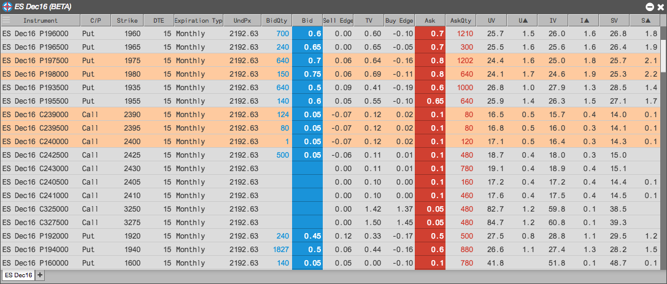Click the UV column header
Image resolution: width=667 pixels, height=284 pixels.
point(492,20)
